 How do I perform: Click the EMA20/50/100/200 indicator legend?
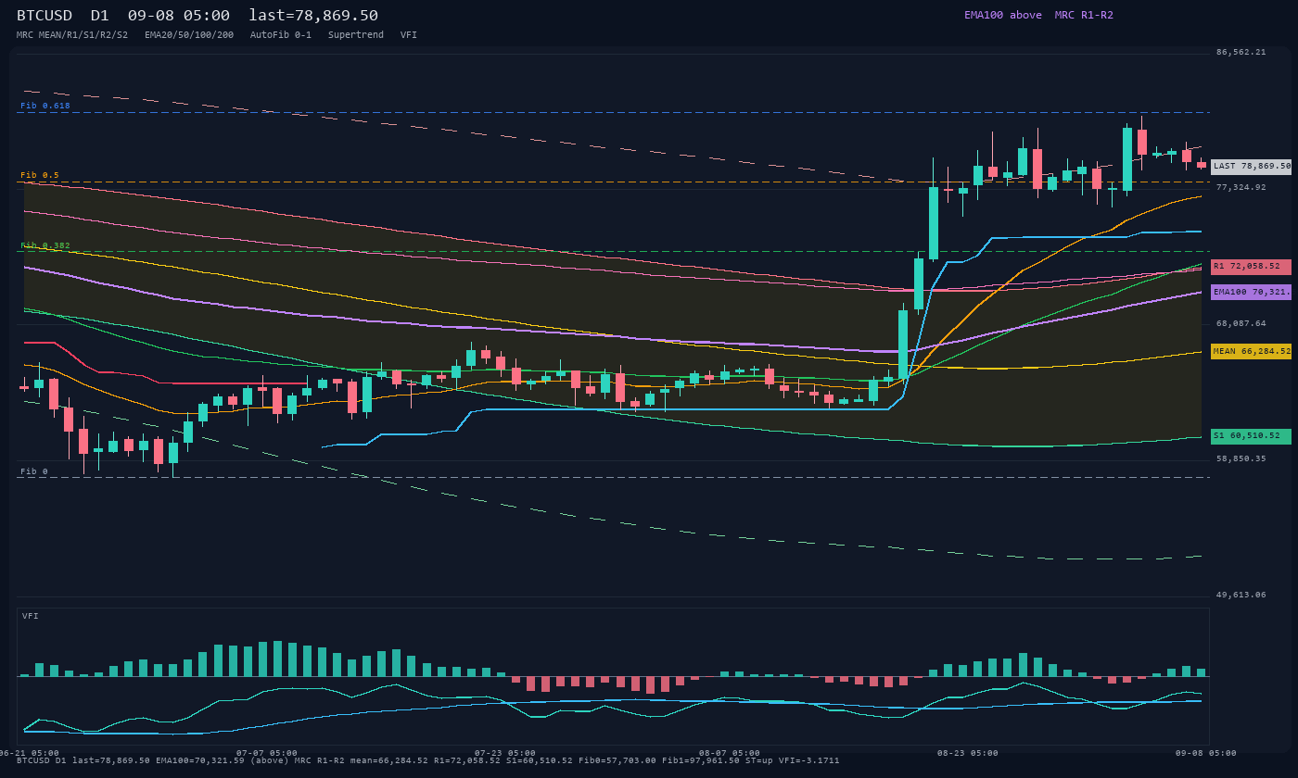(x=189, y=35)
